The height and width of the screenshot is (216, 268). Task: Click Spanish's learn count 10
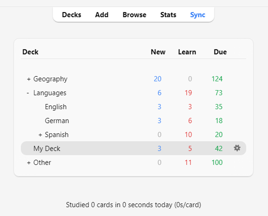tap(188, 135)
